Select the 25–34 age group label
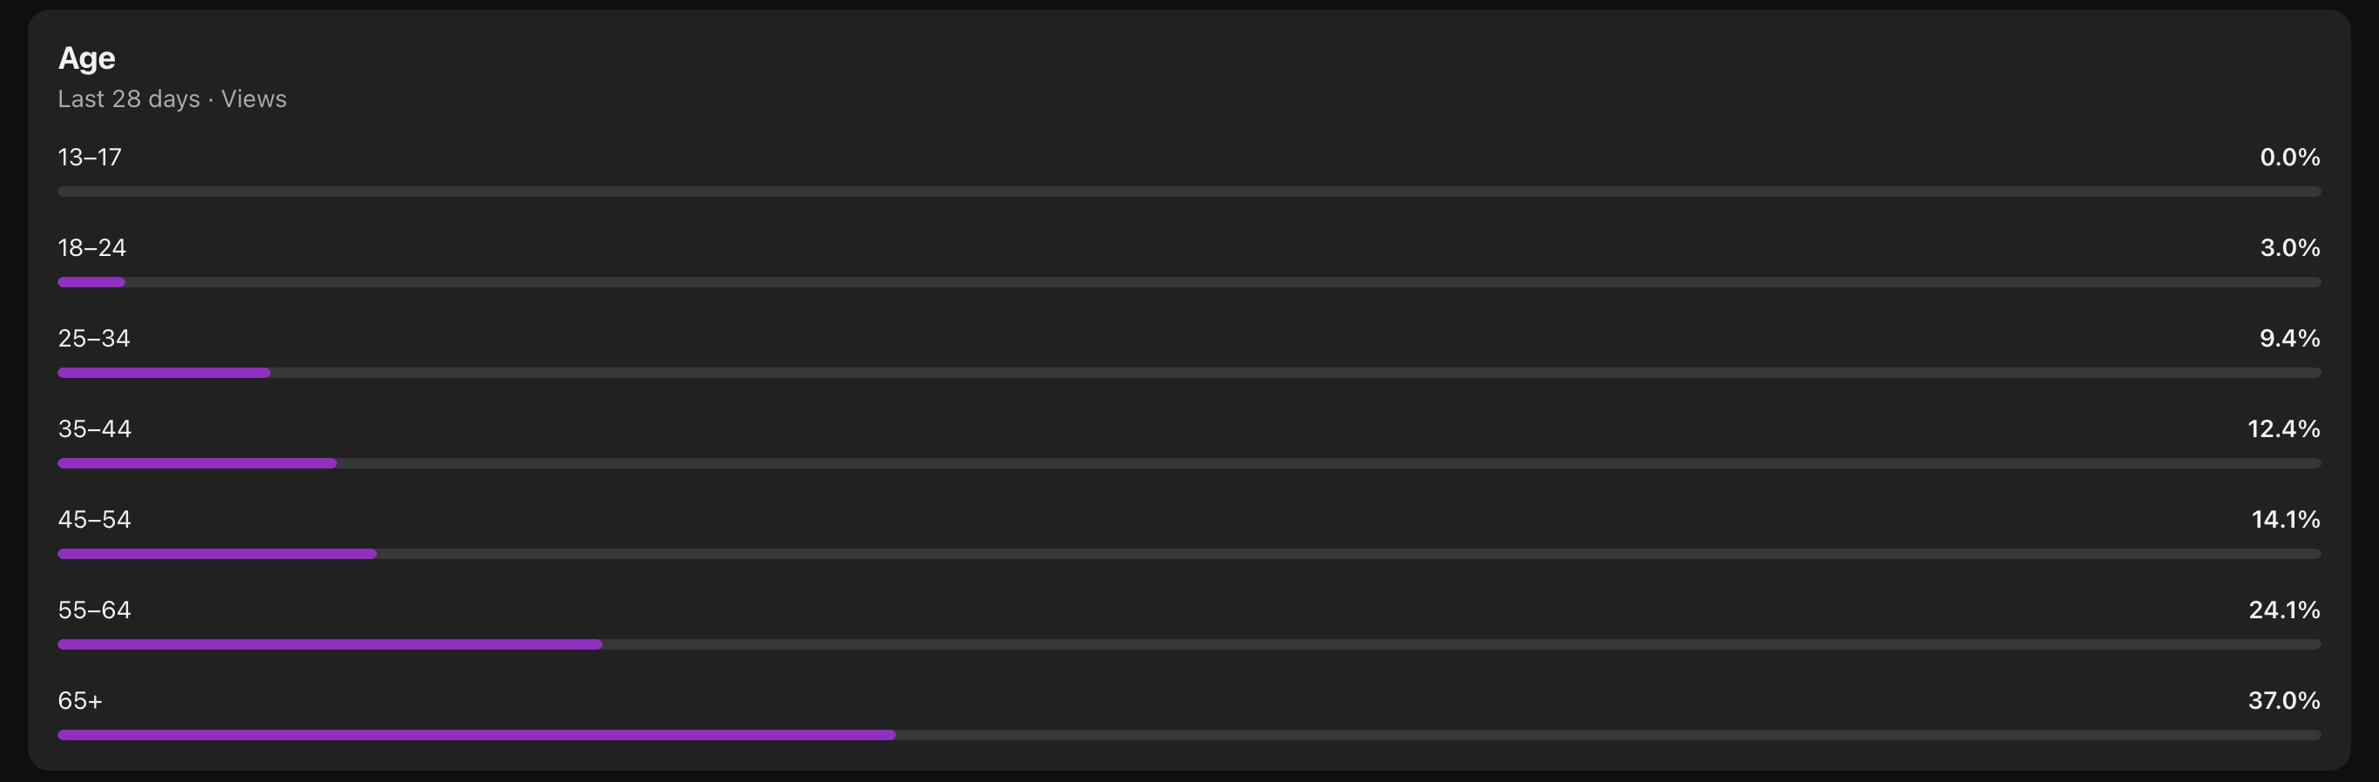2379x782 pixels. [93, 338]
